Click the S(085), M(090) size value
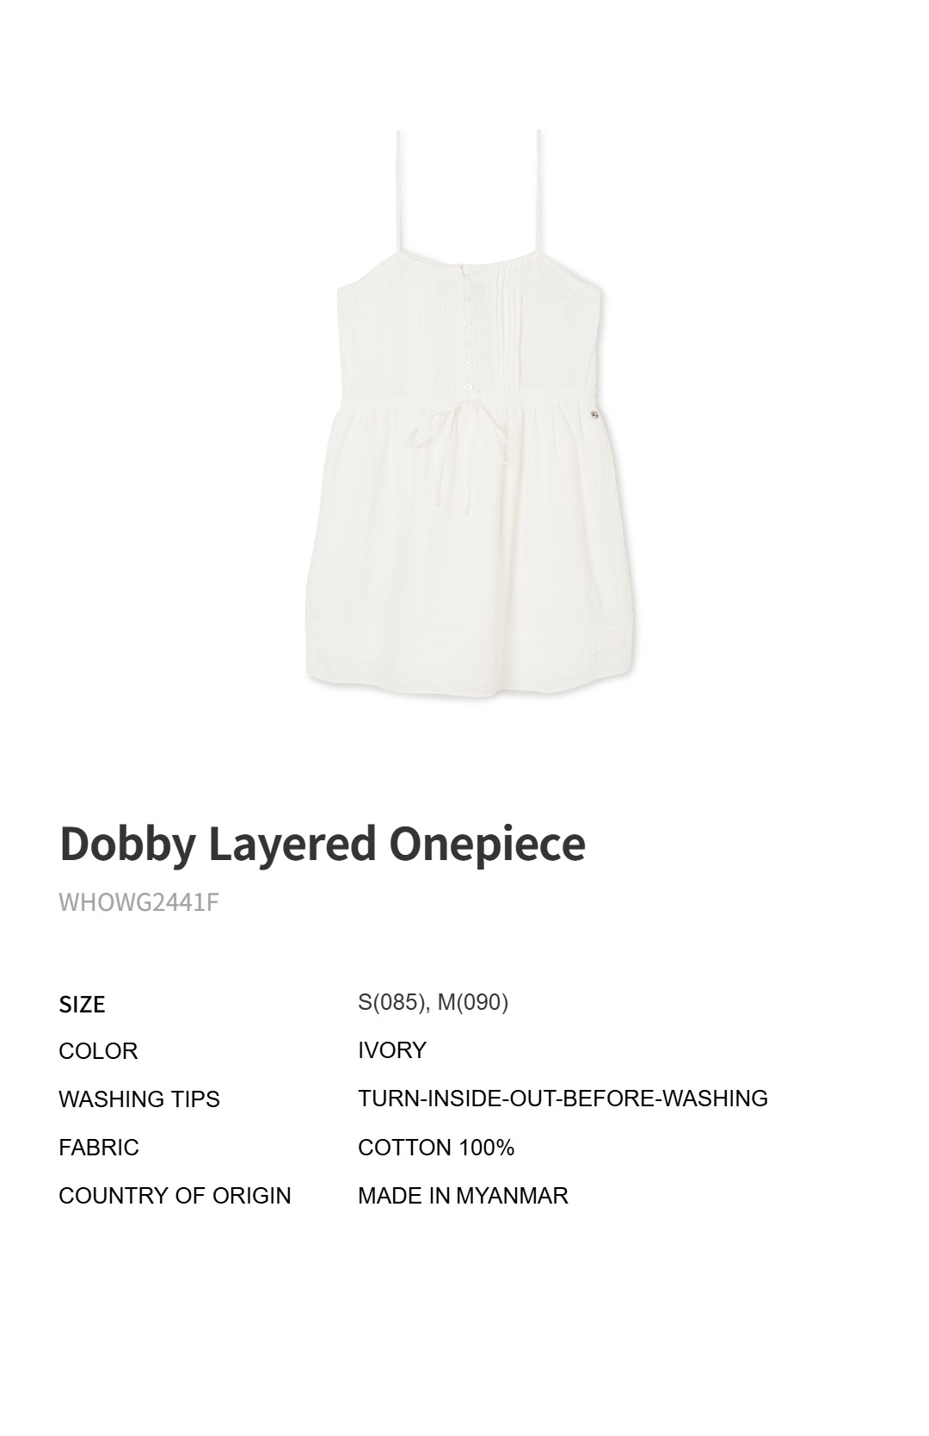Image resolution: width=929 pixels, height=1436 pixels. point(433,1002)
